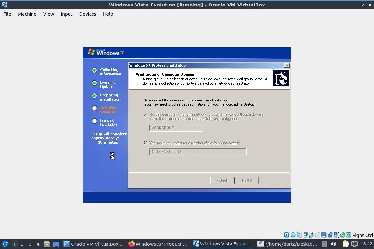Open the Devices menu
Viewport: 374px width, 249px height.
pos(88,14)
